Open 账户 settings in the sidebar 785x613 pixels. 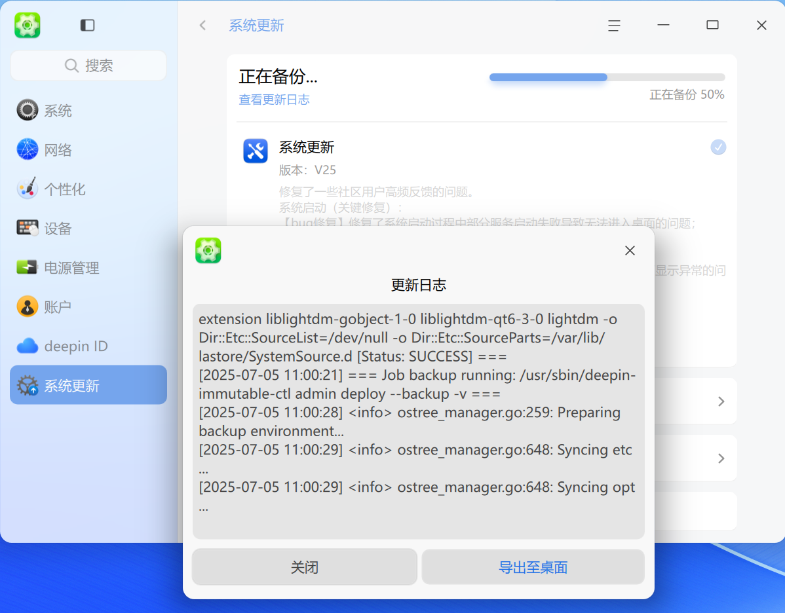[88, 306]
